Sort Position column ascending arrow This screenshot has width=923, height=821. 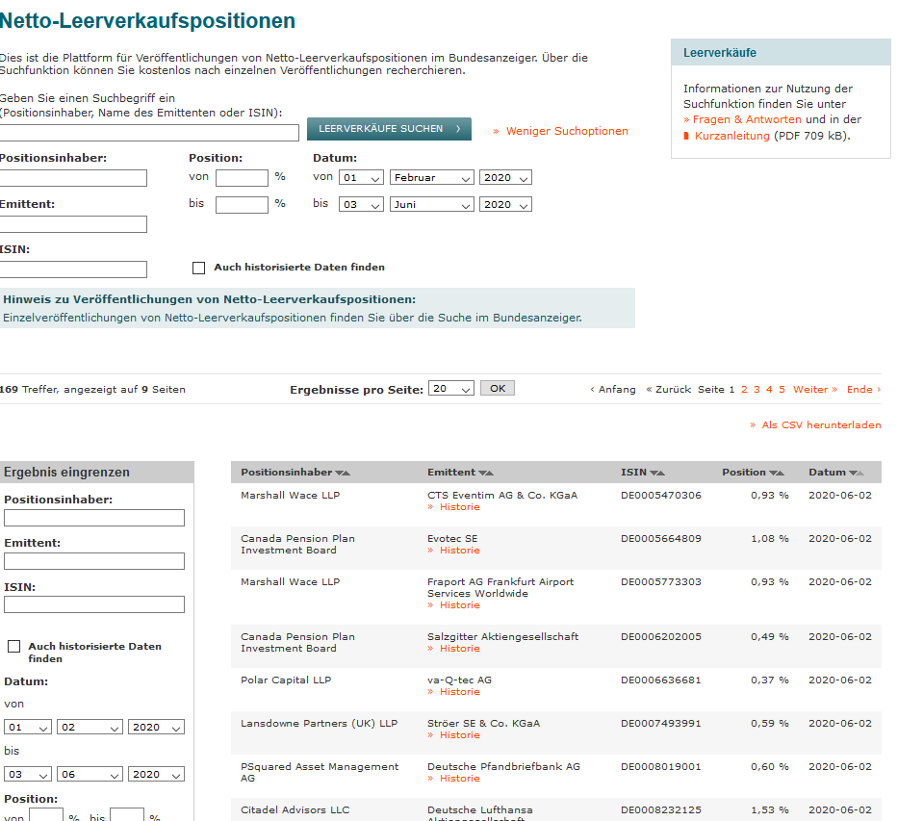tap(781, 473)
